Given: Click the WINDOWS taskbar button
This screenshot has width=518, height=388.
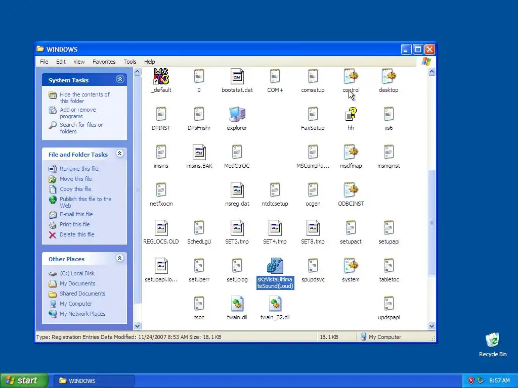Looking at the screenshot, I should pos(94,381).
